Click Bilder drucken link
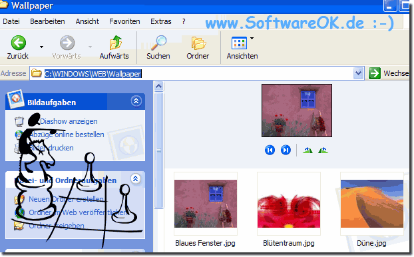Image resolution: width=414 pixels, height=257 pixels. pyautogui.click(x=51, y=148)
